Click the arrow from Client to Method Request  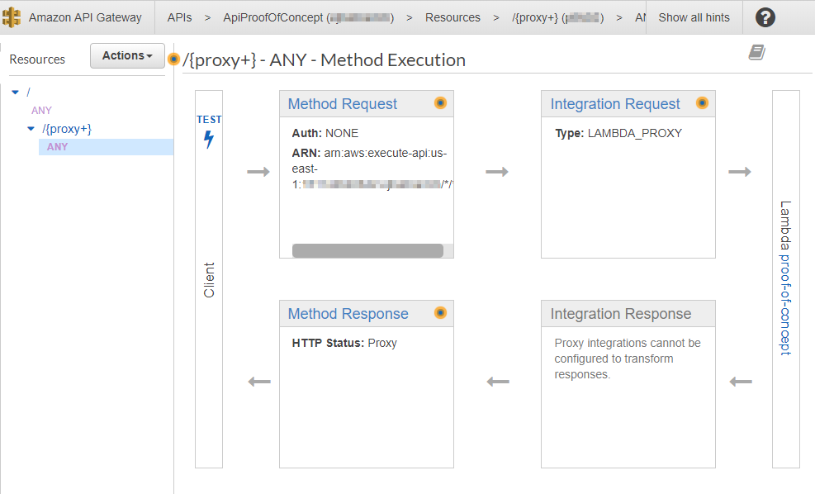click(x=259, y=171)
